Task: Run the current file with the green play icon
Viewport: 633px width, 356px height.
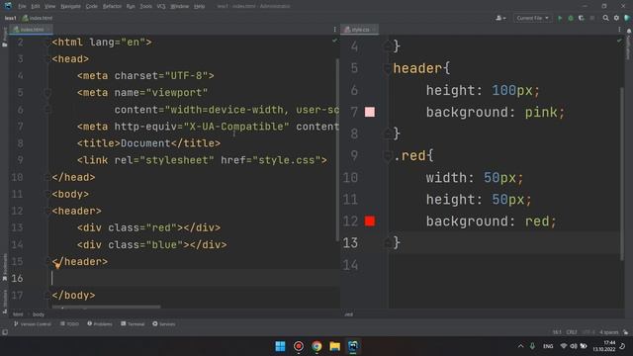Action: coord(560,18)
